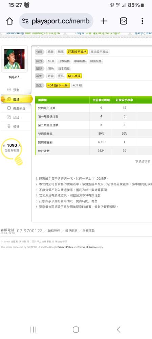The height and width of the screenshot is (339, 152).
Task: Open the 聯絡我們 footer link
Action: (54, 231)
